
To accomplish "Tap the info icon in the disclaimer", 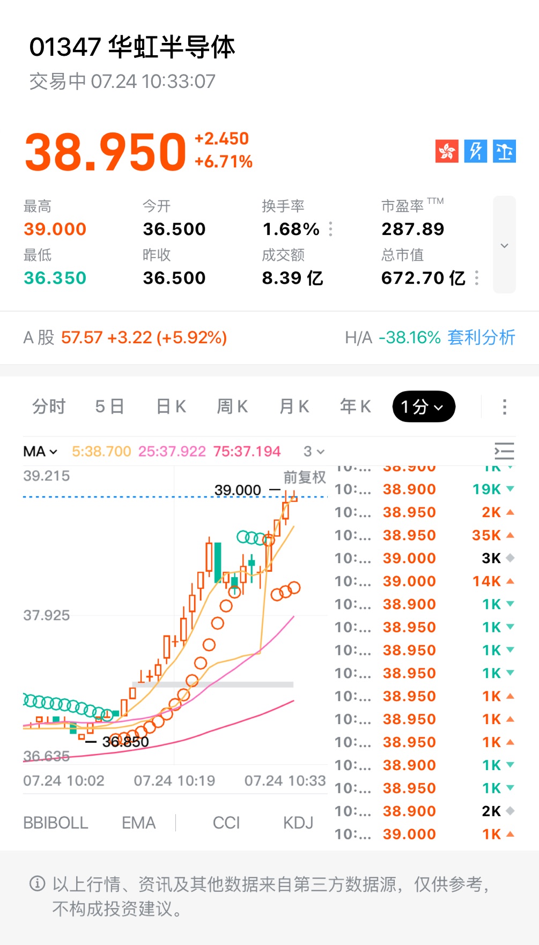I will point(37,883).
